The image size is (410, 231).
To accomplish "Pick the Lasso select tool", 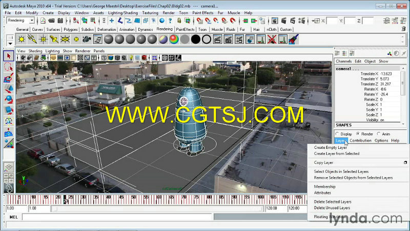I will click(x=9, y=67).
